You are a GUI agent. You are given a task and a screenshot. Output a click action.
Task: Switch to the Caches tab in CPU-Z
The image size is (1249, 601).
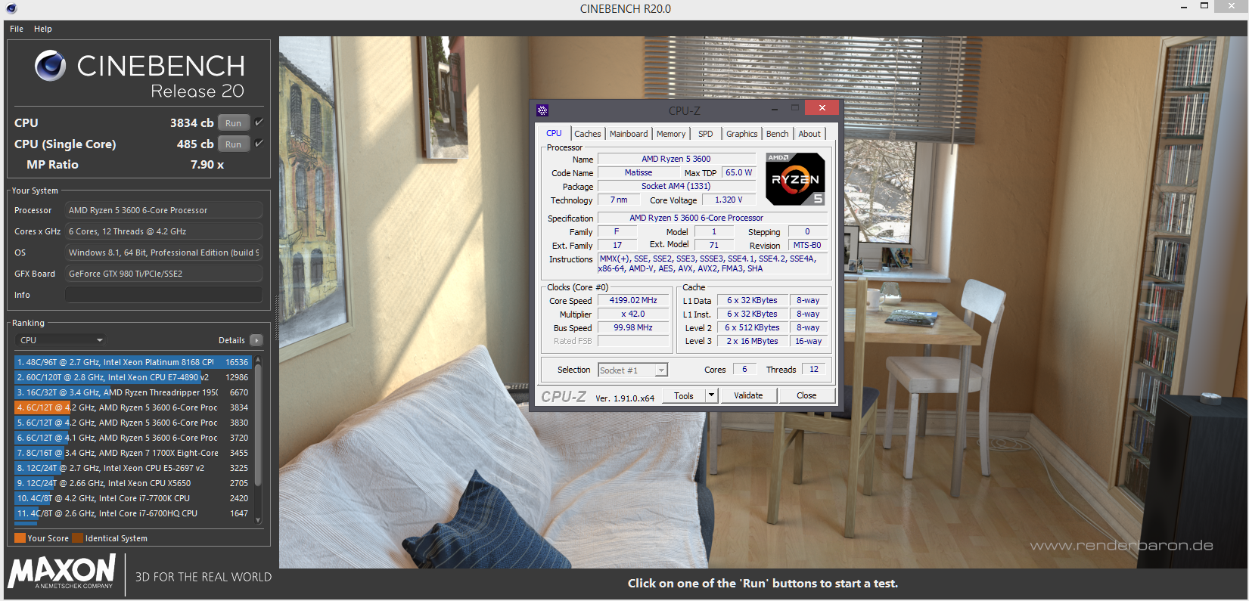pos(588,134)
